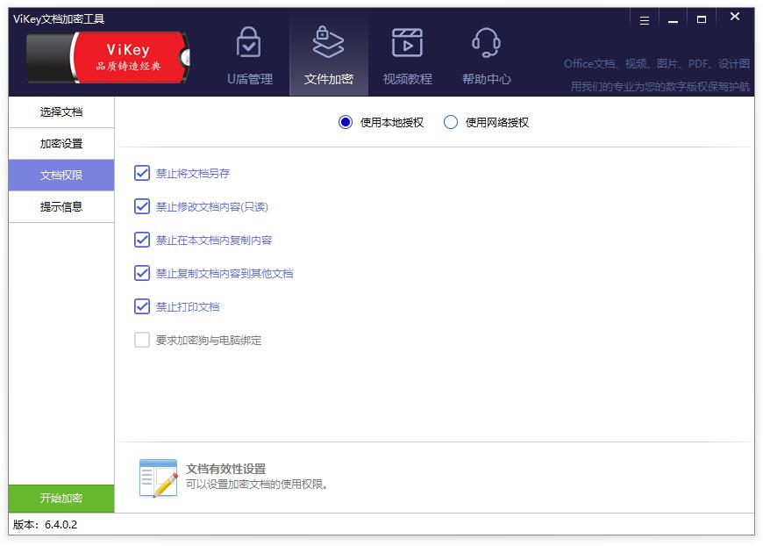
Task: Open the 帮助中心 headset icon
Action: pos(486,42)
